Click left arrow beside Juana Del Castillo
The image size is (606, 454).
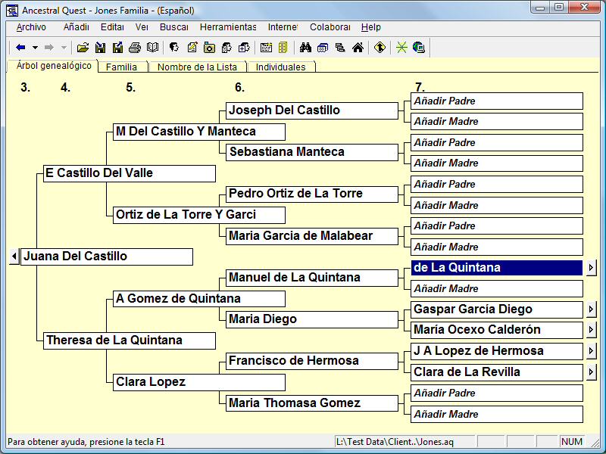tap(14, 257)
